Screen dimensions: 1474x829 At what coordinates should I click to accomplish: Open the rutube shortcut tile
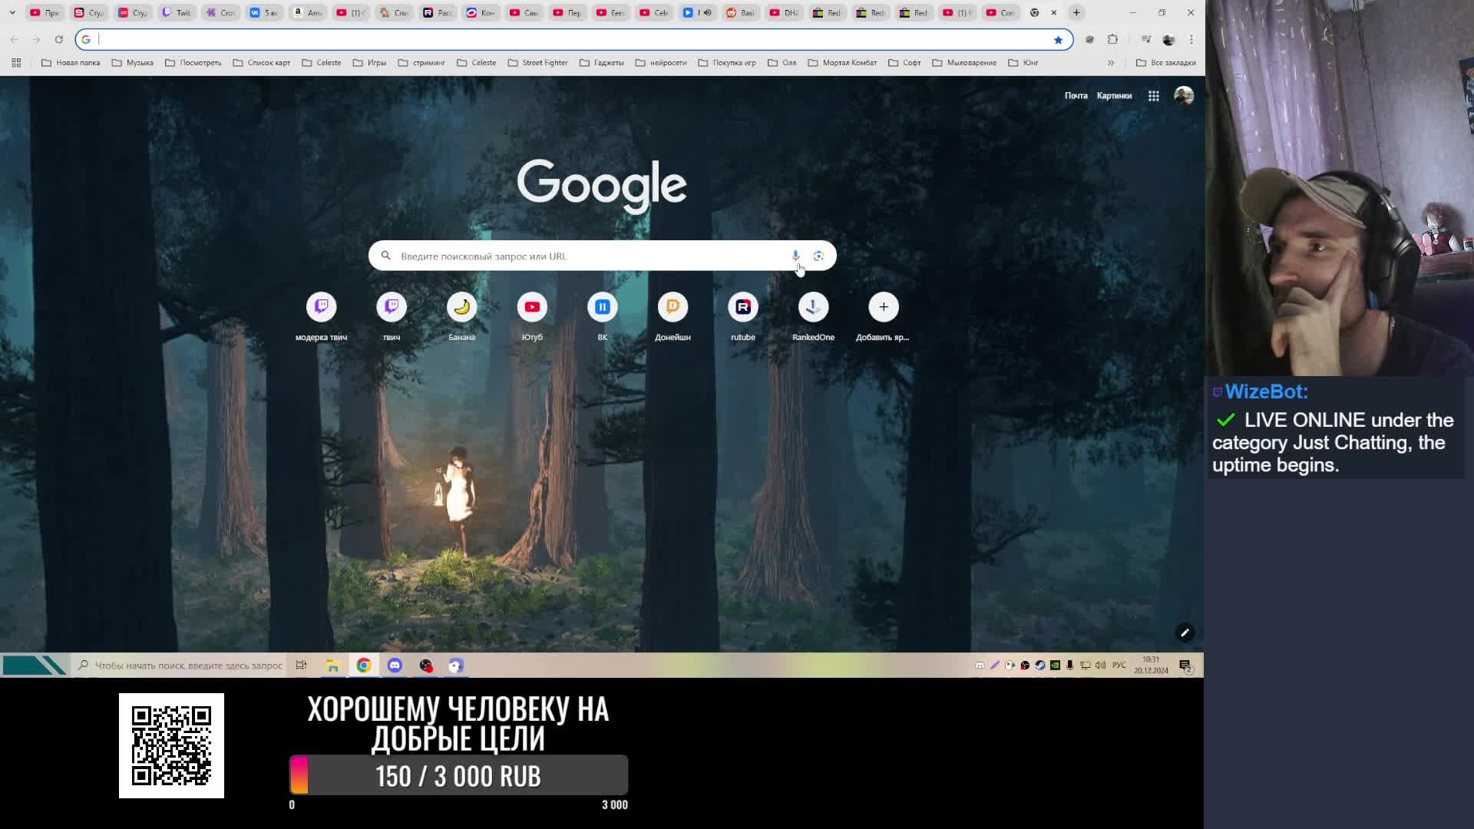[x=742, y=307]
